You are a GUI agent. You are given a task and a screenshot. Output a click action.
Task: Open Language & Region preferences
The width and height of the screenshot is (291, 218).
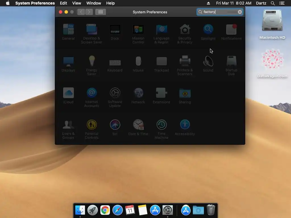[161, 34]
